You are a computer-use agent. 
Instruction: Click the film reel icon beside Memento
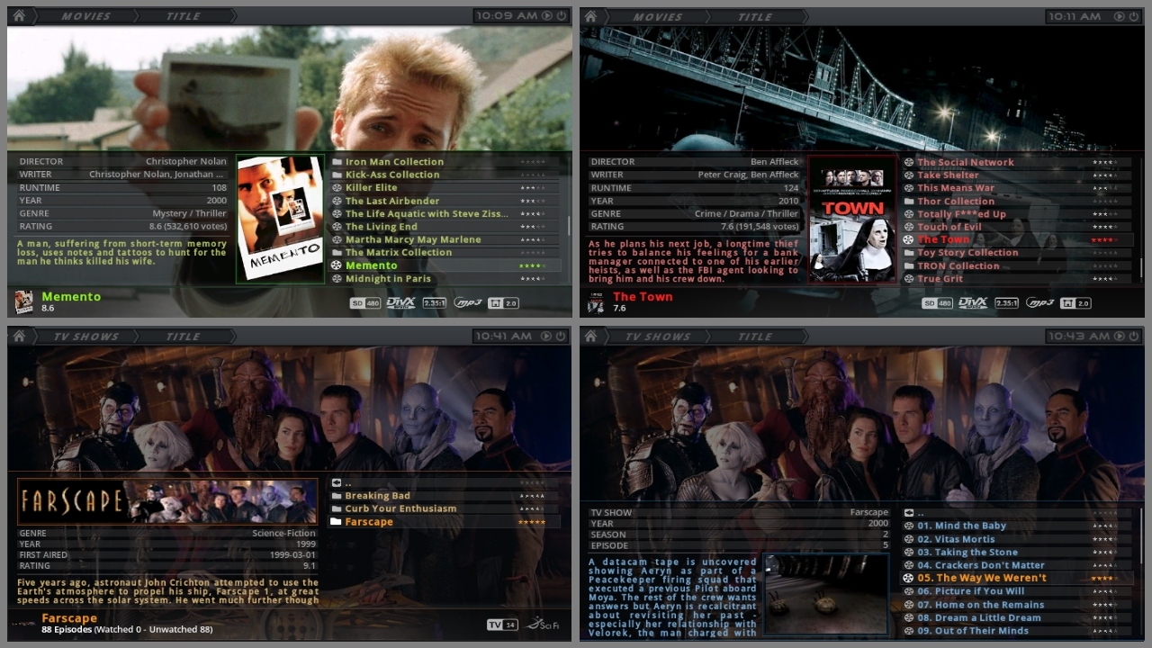[x=337, y=265]
